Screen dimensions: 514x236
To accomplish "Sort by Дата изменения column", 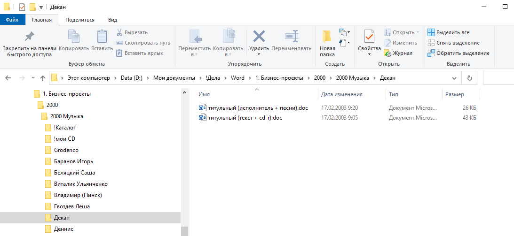I will tap(352, 94).
